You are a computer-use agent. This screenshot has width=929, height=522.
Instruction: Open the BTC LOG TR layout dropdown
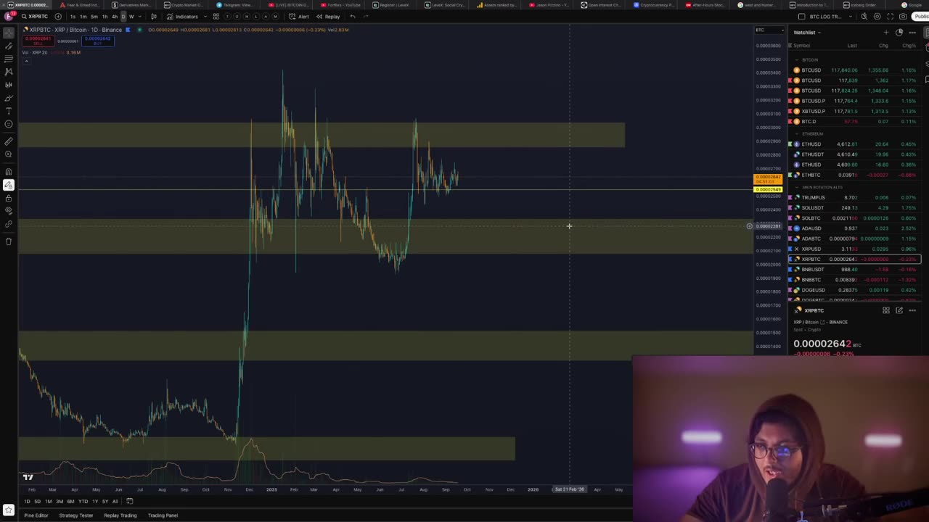(x=830, y=17)
